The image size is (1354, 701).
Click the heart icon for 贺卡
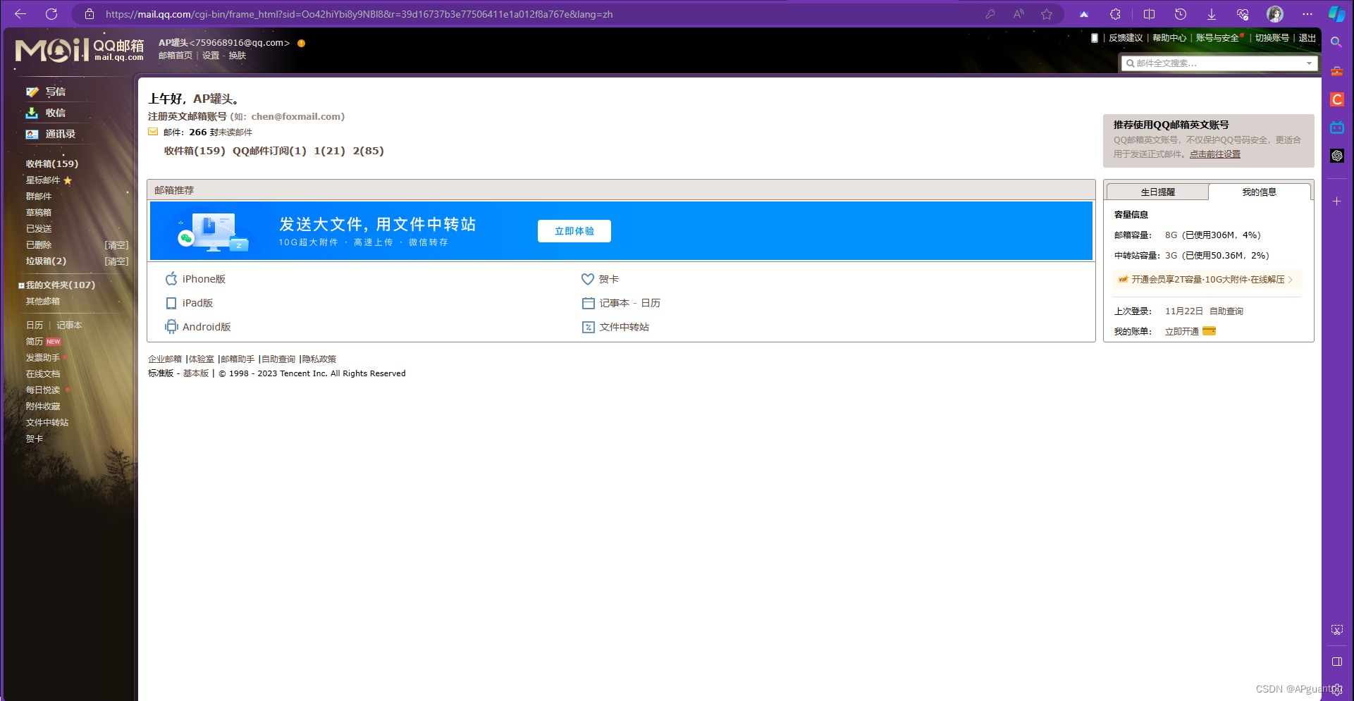[588, 279]
